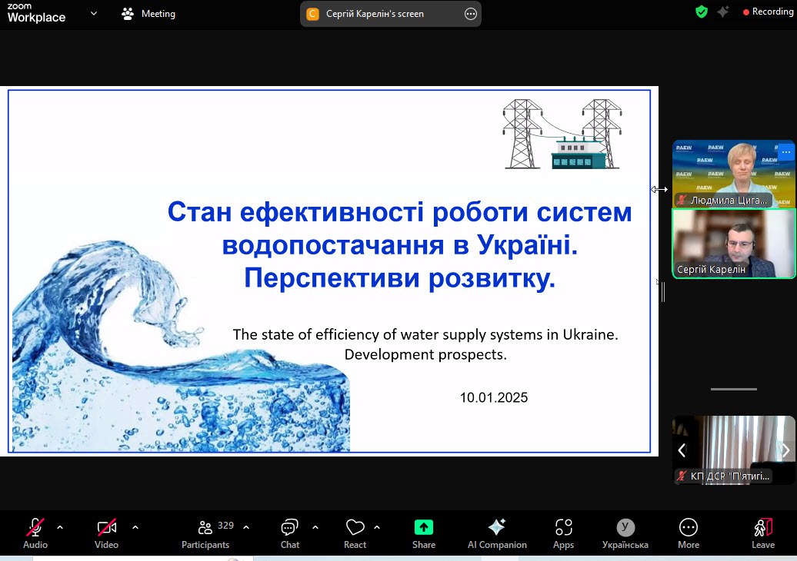Viewport: 797px width, 561px height.
Task: Expand the Audio options arrow
Action: click(x=60, y=527)
